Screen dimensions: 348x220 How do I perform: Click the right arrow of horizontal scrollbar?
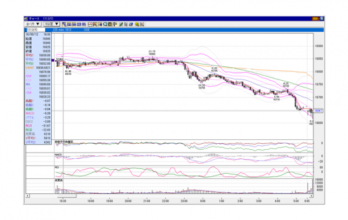pos(311,195)
